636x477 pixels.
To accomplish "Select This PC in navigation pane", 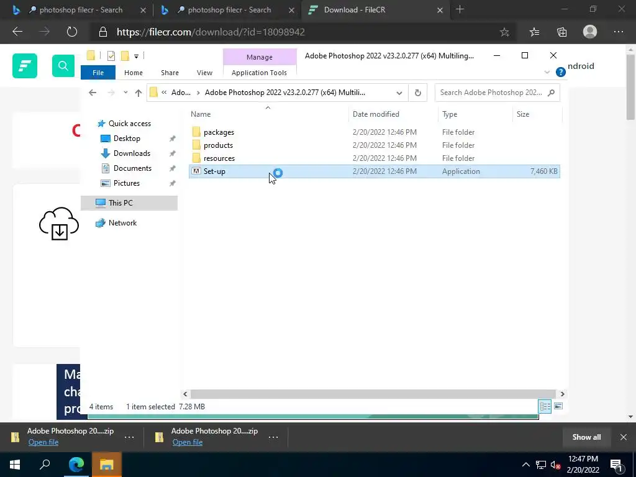I will pos(129,203).
